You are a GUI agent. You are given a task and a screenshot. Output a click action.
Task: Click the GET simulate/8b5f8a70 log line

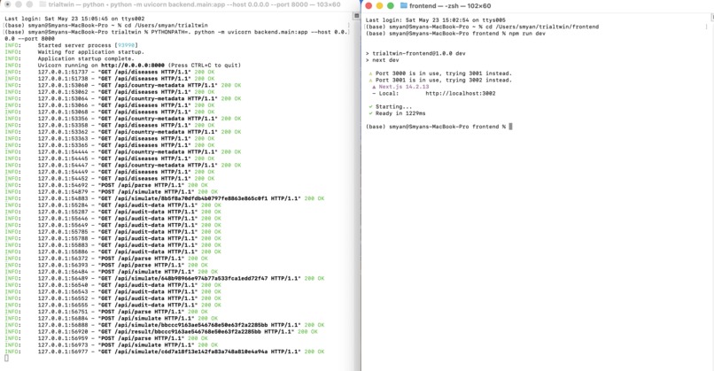[x=165, y=198]
